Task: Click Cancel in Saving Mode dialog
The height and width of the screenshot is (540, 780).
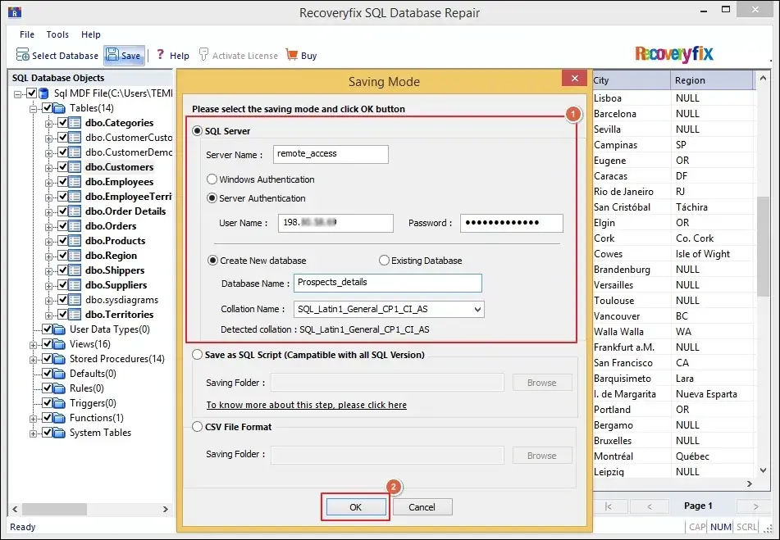Action: point(422,507)
